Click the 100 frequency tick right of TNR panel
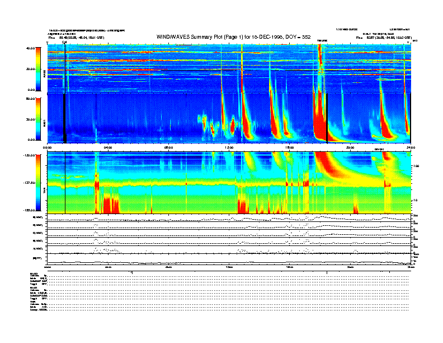Viewport: 443px width, 343px height. [x=416, y=166]
